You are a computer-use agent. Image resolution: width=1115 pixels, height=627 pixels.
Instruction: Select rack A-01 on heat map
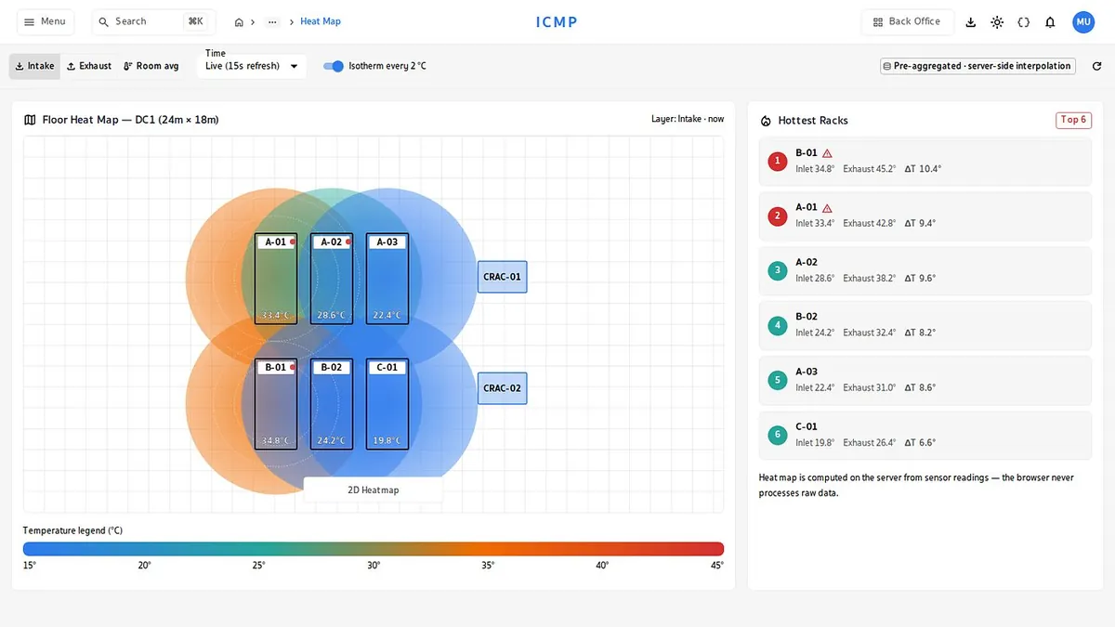tap(276, 278)
